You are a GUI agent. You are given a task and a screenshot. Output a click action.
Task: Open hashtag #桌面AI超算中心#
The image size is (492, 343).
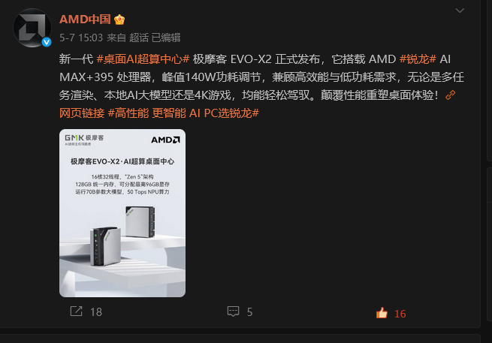point(143,59)
